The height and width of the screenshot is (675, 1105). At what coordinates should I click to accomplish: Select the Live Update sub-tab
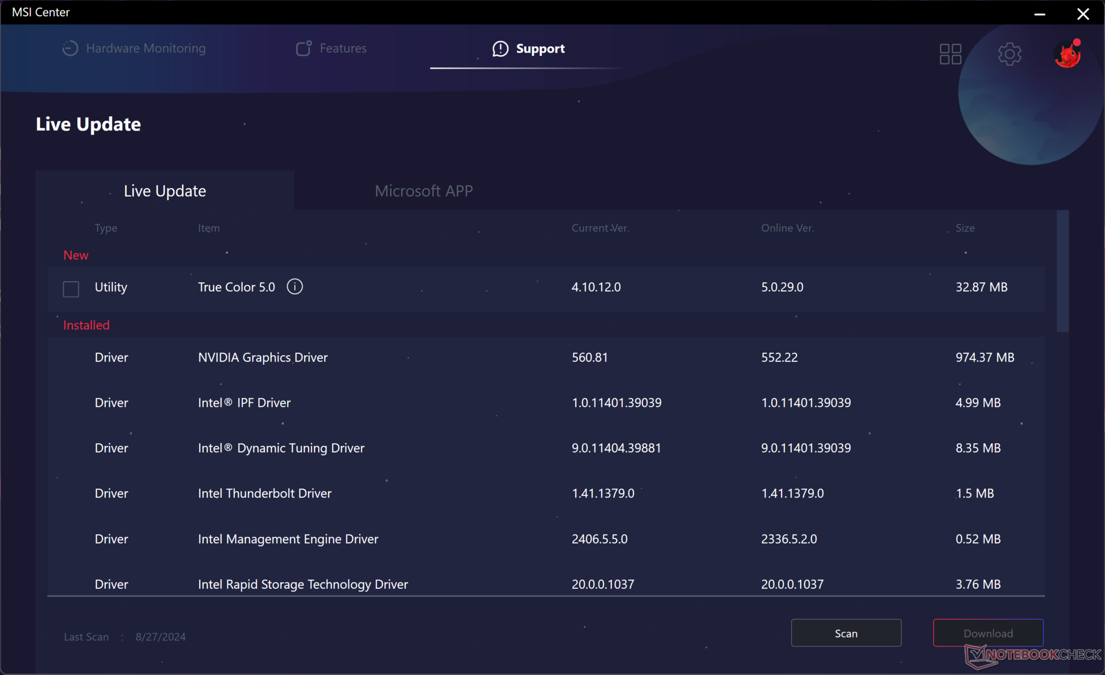pyautogui.click(x=165, y=190)
